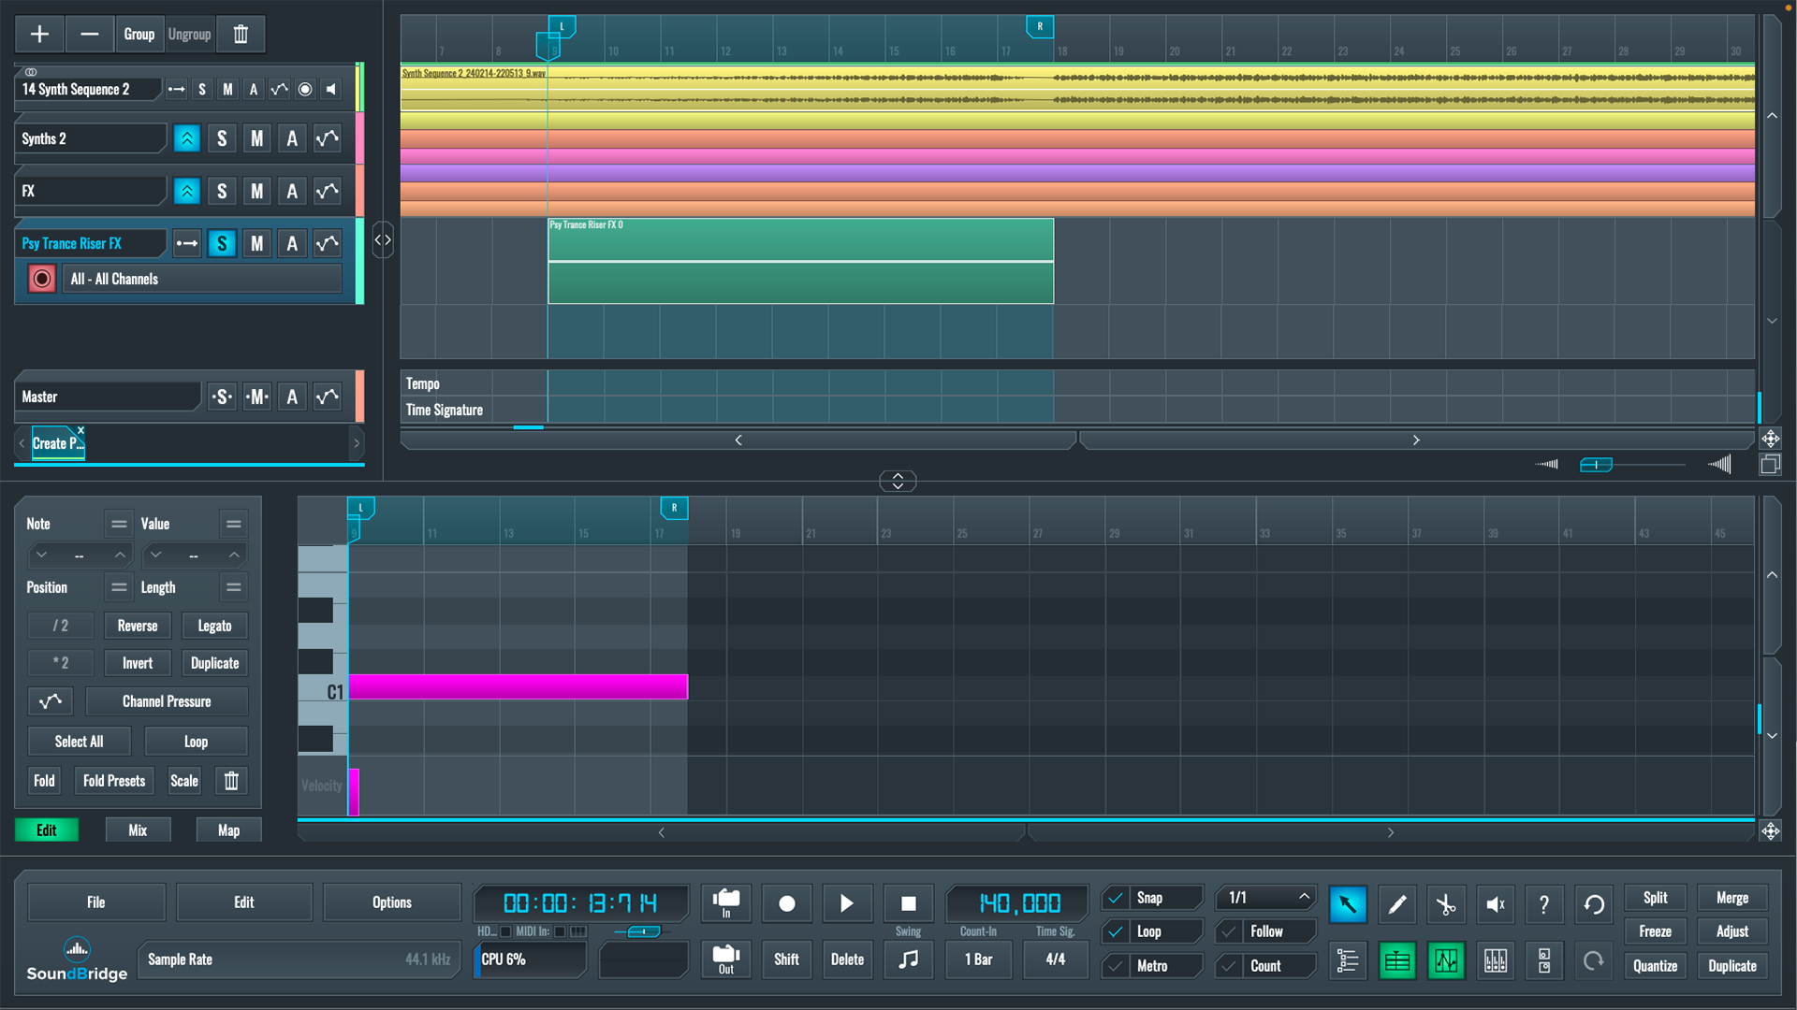Screen dimensions: 1797x1010
Task: Open the 1/1 snap grid dropdown
Action: tap(1266, 898)
